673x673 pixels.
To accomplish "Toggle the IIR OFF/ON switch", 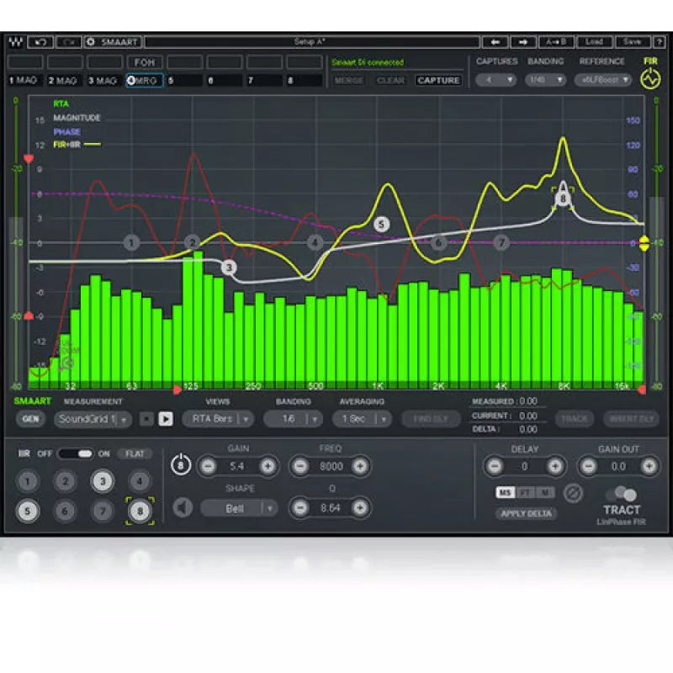I will pos(76,453).
